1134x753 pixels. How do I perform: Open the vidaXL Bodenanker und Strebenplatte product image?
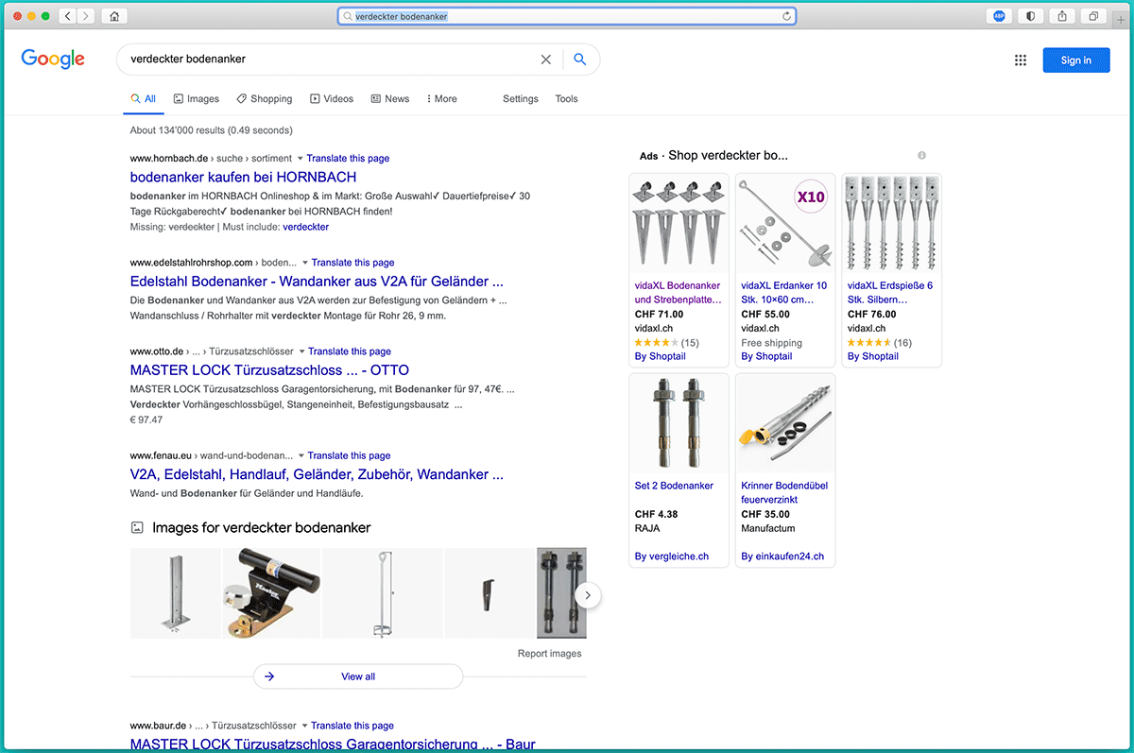click(x=679, y=225)
